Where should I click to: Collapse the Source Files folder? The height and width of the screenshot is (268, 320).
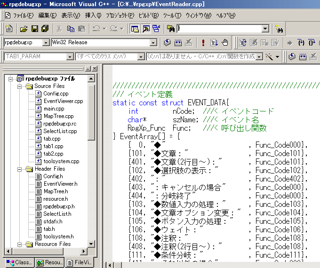[20, 87]
